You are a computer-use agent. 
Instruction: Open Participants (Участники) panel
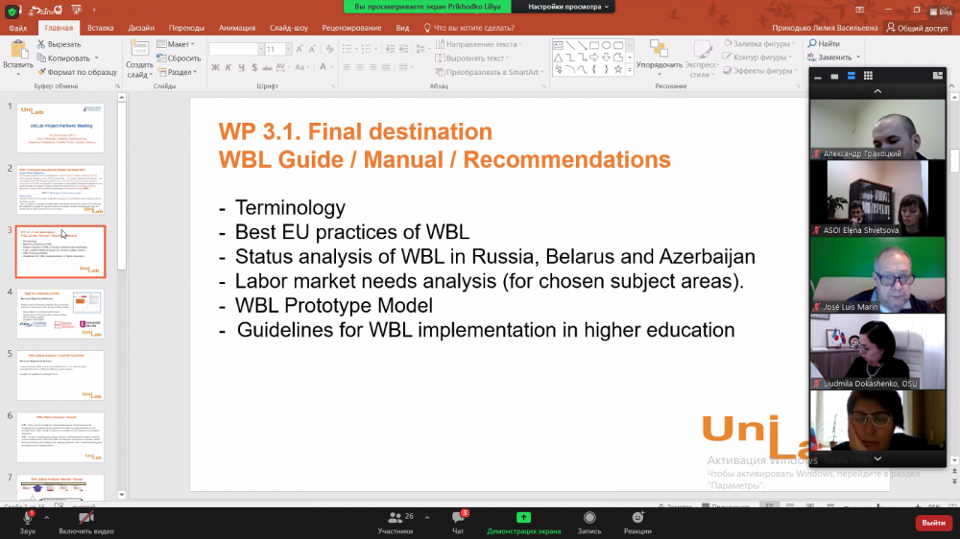pos(396,522)
